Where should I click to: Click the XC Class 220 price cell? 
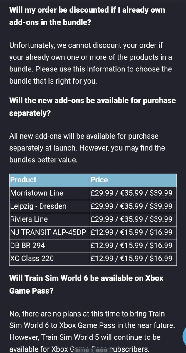(133, 259)
